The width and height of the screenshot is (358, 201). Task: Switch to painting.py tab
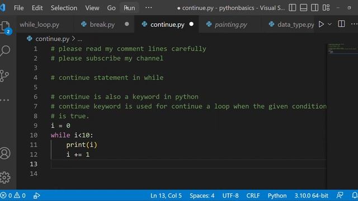pyautogui.click(x=230, y=25)
